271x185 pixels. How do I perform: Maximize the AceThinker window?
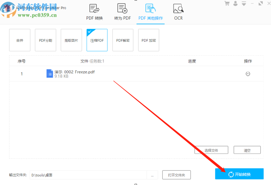pos(261,3)
